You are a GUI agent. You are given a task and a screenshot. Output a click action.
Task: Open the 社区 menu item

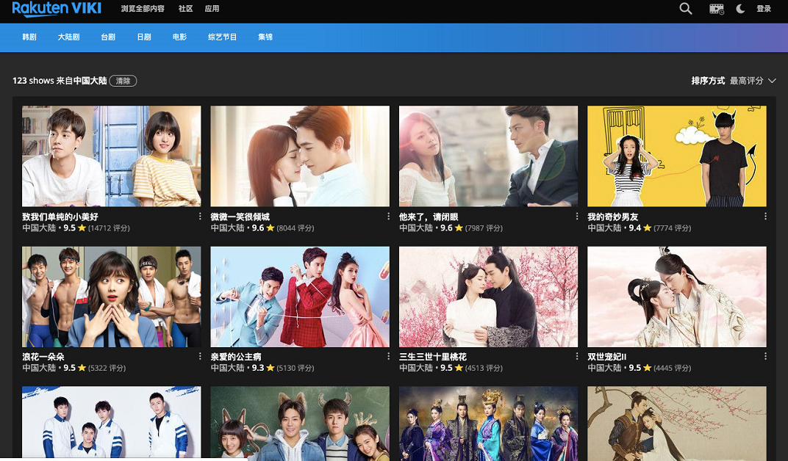click(185, 9)
